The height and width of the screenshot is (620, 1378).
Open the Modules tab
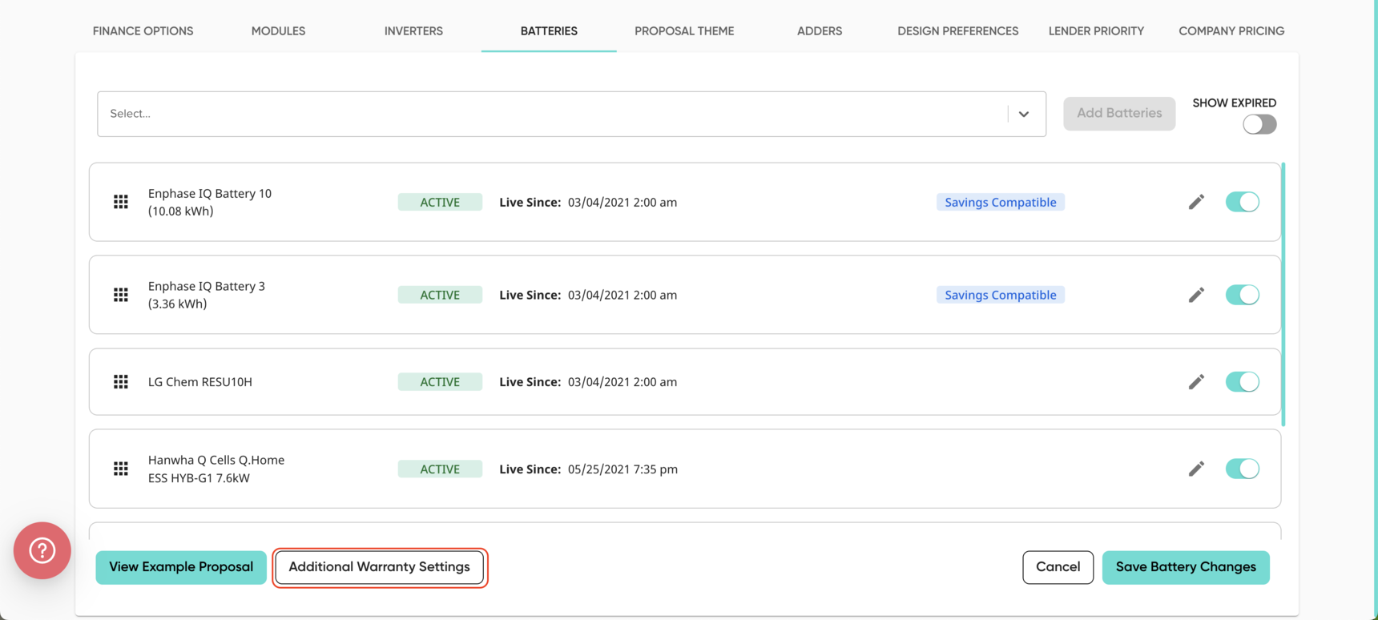(x=278, y=30)
